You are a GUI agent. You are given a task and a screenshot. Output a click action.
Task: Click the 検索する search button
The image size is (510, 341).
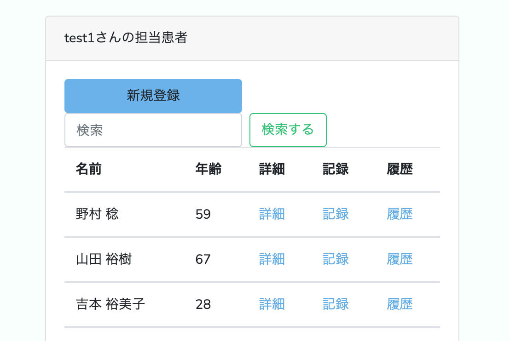pyautogui.click(x=288, y=130)
